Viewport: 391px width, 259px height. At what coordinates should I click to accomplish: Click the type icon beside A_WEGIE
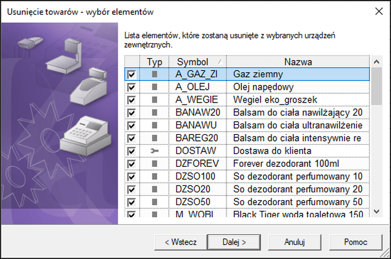[x=155, y=100]
